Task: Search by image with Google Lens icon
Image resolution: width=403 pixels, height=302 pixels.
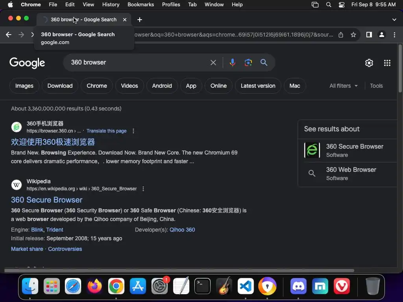Action: [248, 63]
